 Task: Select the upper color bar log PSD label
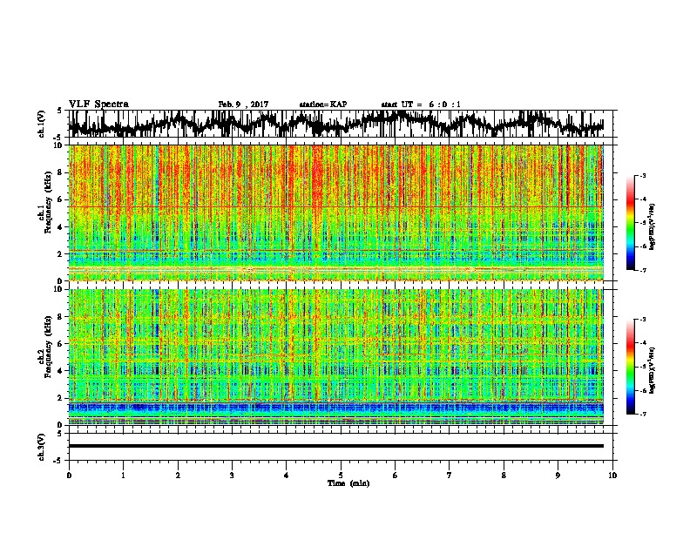652,227
